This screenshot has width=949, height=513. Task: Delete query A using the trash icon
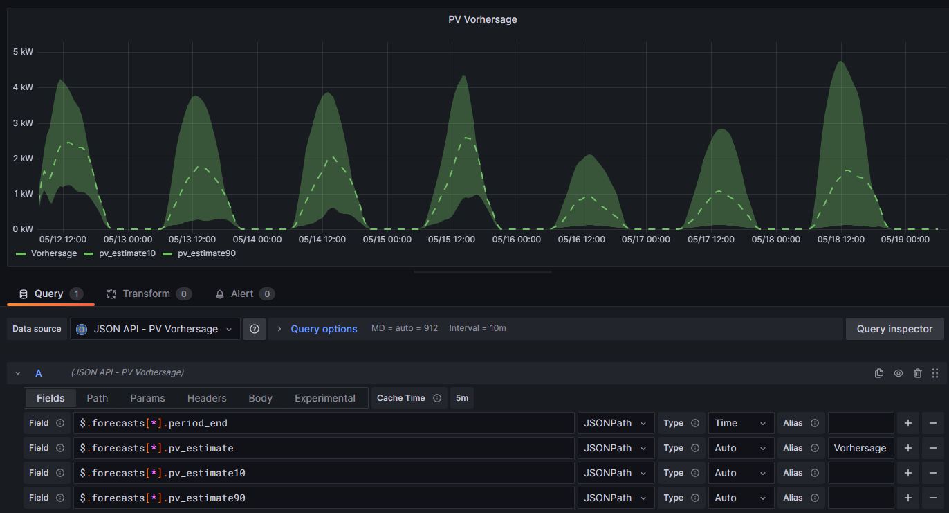pos(918,373)
